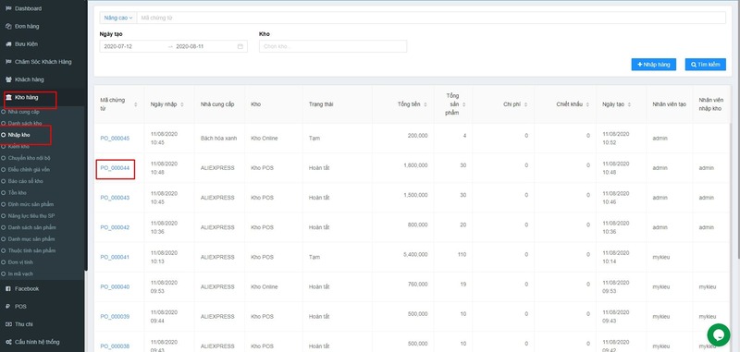
Task: Click the Kho hàng warehouse icon
Action: coord(9,97)
